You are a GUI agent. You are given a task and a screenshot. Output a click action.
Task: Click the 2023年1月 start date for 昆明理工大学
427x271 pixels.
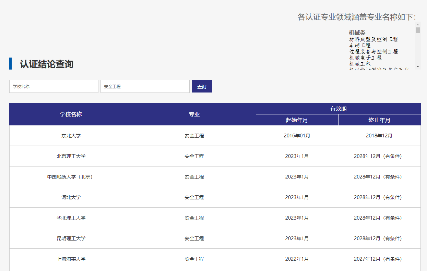[x=297, y=238]
